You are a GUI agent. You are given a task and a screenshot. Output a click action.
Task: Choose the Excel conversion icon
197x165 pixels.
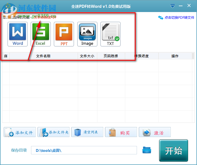click(x=41, y=34)
